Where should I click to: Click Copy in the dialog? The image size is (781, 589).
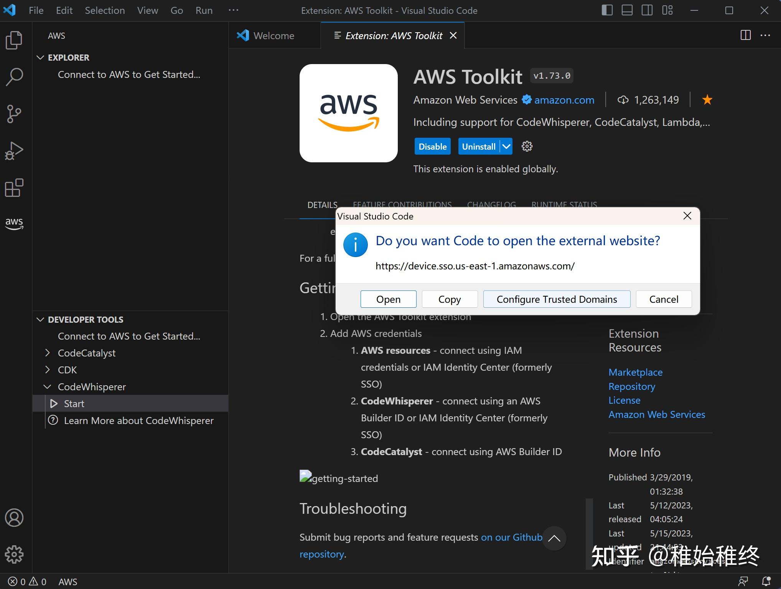click(x=450, y=299)
